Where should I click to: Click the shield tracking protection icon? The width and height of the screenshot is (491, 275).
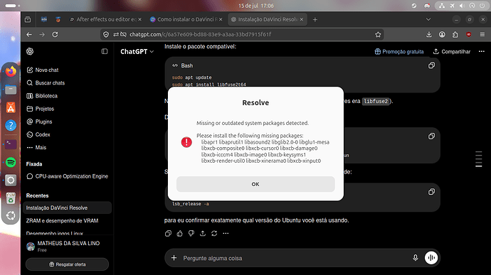(x=106, y=34)
